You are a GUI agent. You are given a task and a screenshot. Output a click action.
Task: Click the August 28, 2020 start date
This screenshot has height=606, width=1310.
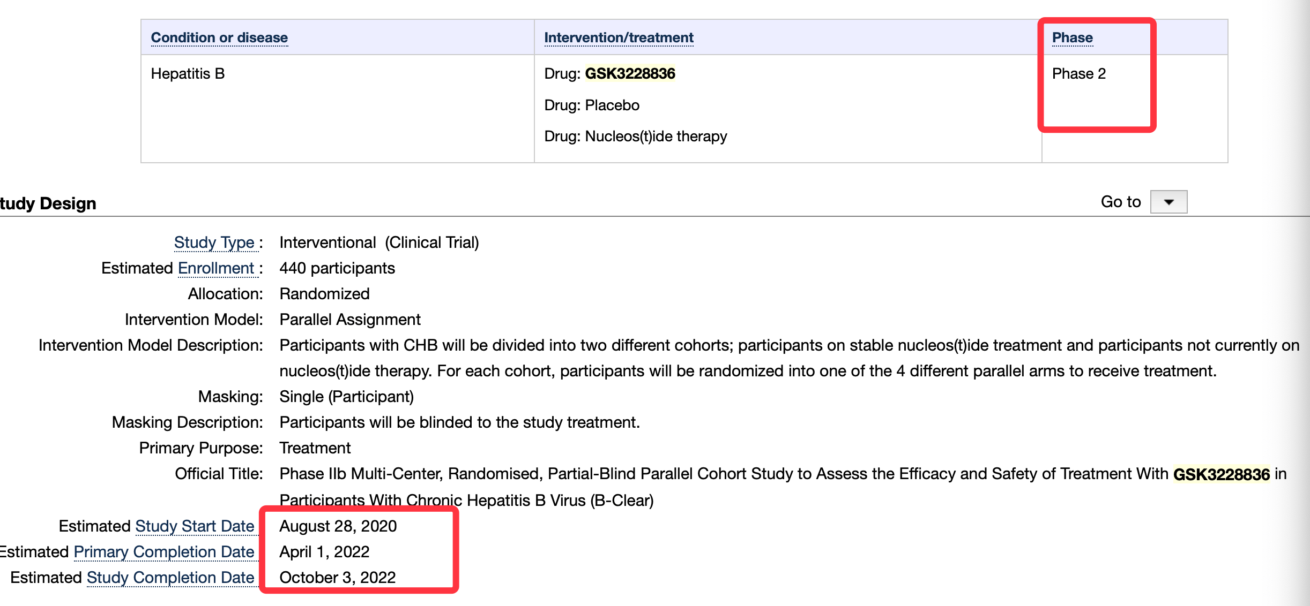coord(338,526)
